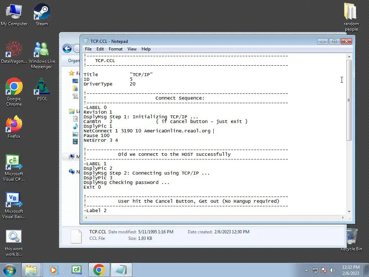This screenshot has width=369, height=277.
Task: Click the Notepad window title bar icon
Action: click(86, 41)
